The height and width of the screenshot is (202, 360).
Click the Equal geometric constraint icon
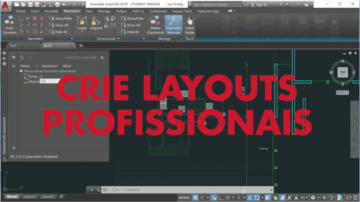click(x=42, y=31)
